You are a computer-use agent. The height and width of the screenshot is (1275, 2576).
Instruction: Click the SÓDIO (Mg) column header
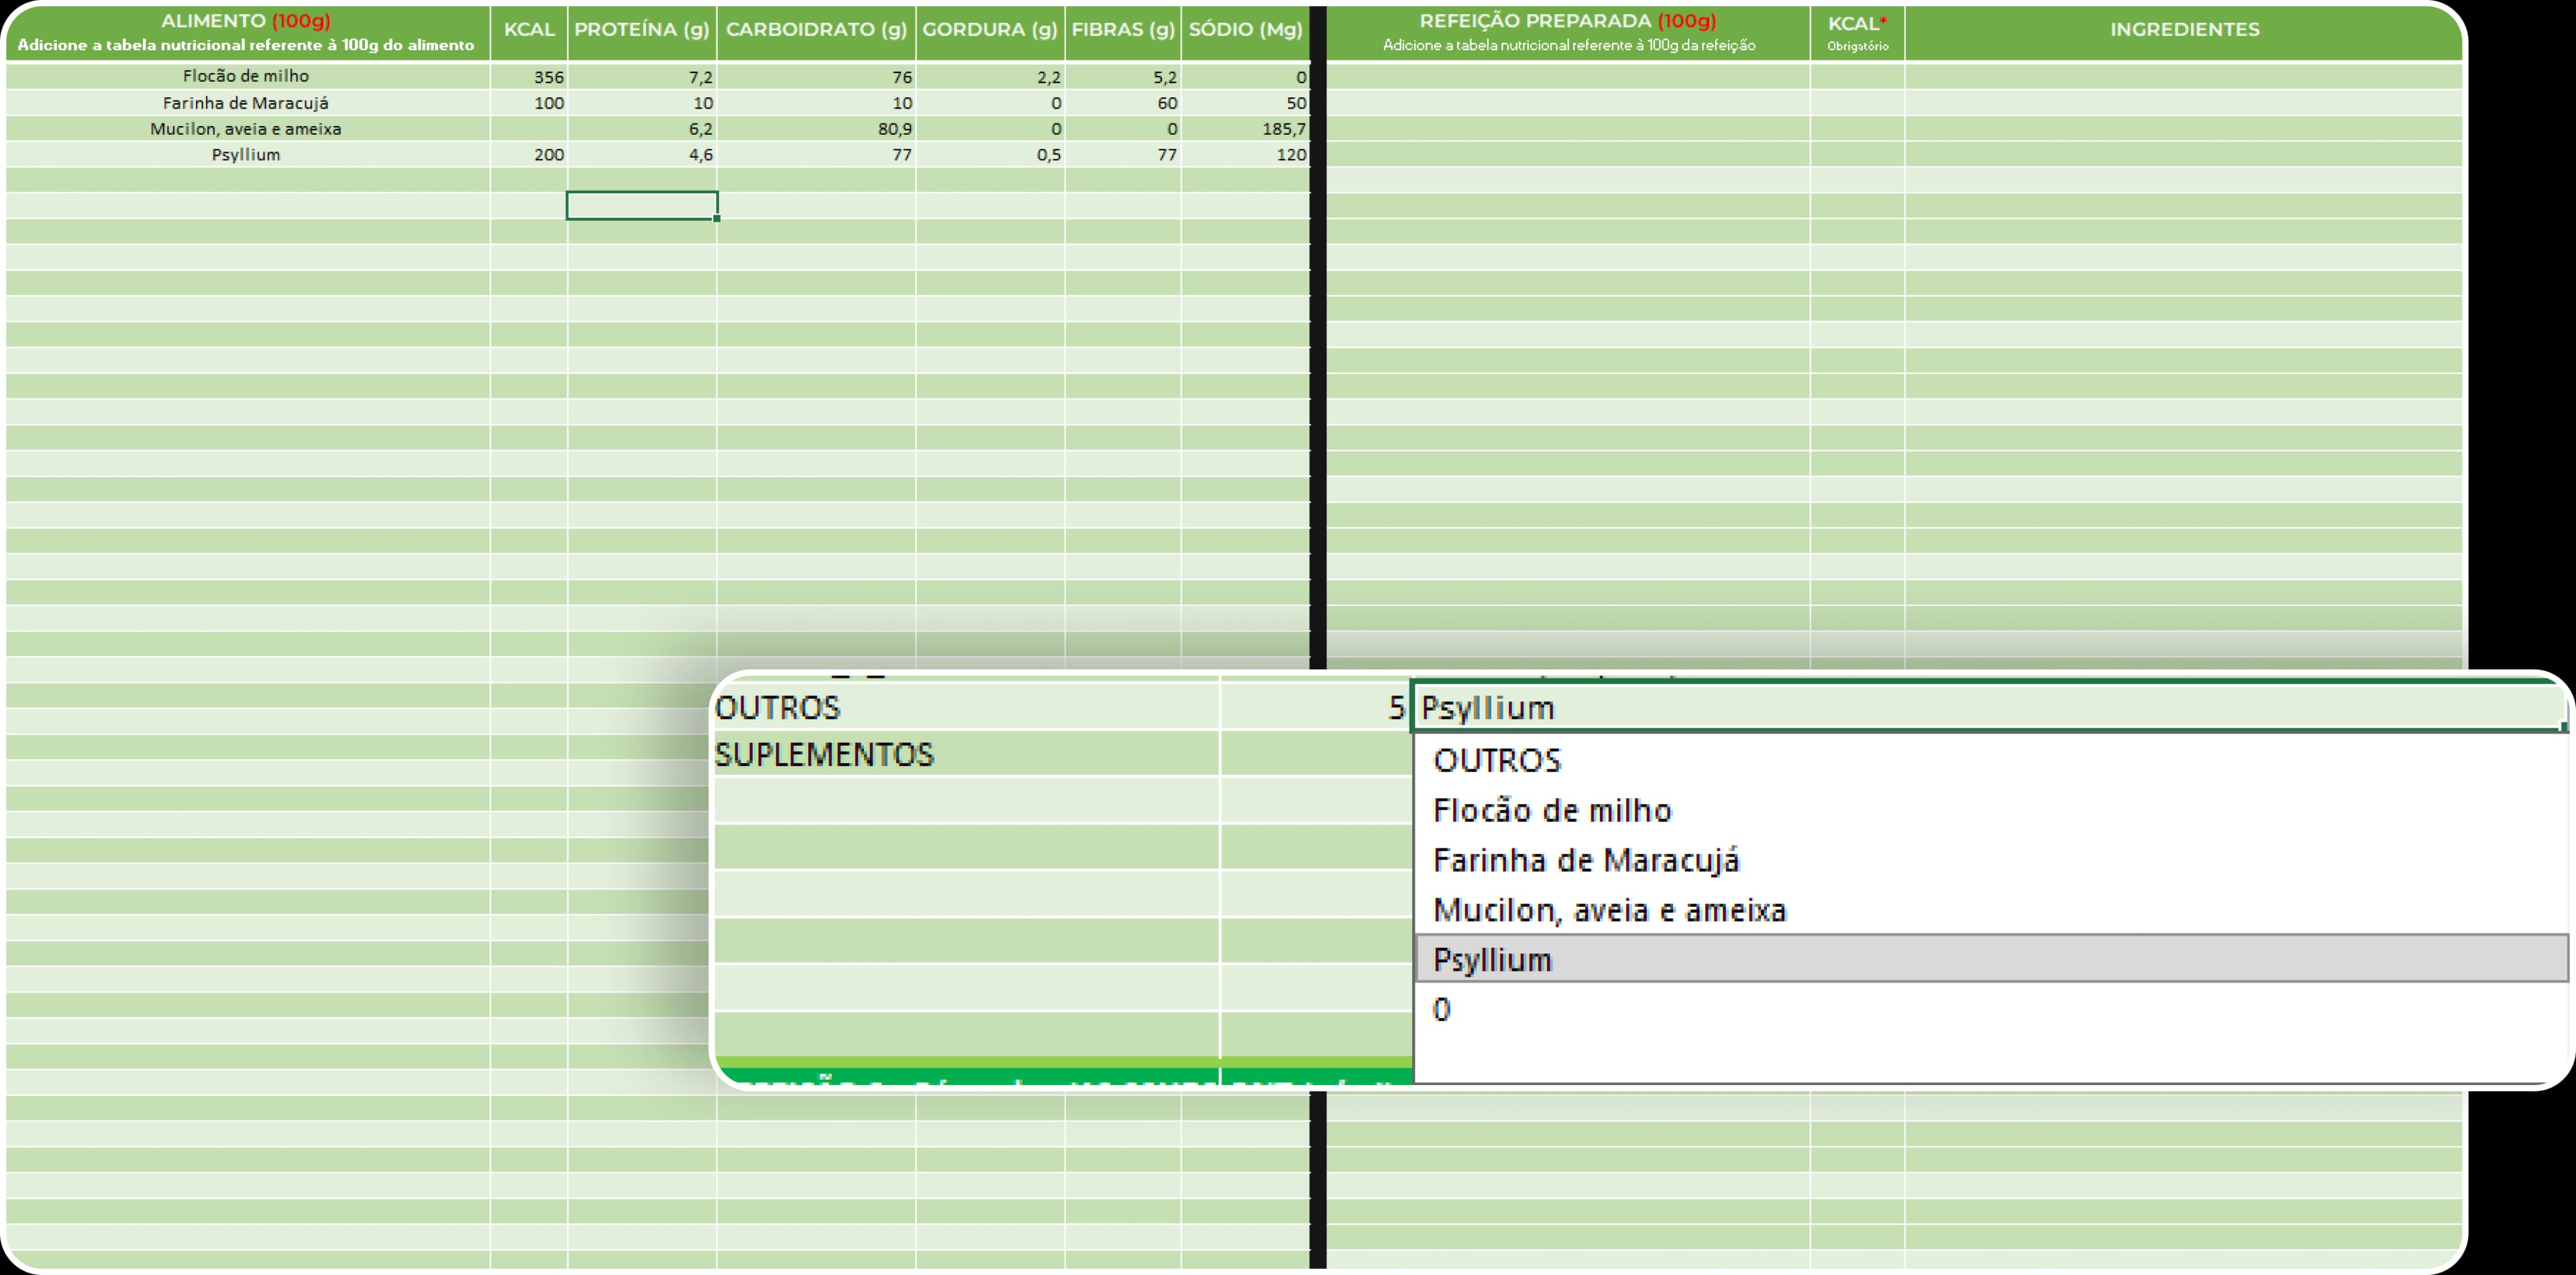[1244, 30]
